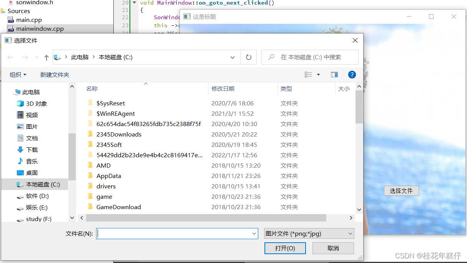The width and height of the screenshot is (467, 263).
Task: Select study (F:) in the navigation pane
Action: click(x=39, y=219)
